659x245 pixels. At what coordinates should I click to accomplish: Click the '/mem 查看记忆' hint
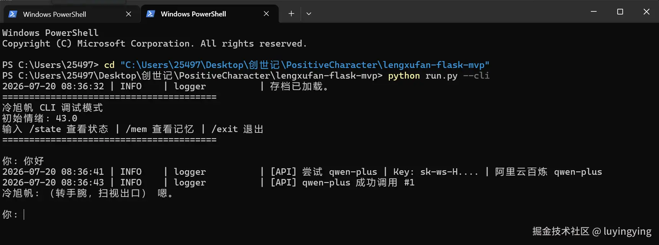click(160, 129)
